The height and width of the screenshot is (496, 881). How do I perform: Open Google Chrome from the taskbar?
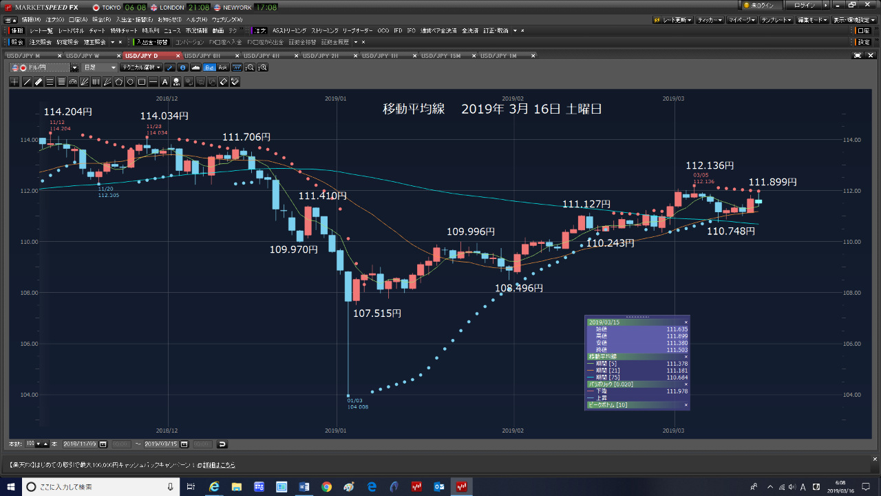click(326, 487)
